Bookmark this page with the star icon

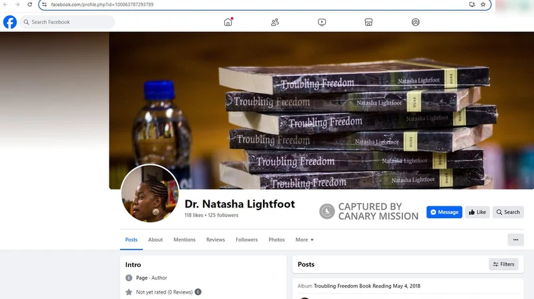point(483,5)
